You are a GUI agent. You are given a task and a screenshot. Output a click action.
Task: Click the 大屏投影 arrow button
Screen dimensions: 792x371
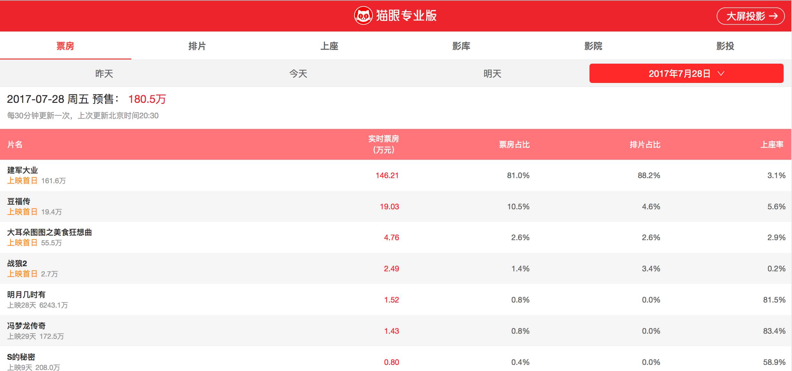click(x=750, y=16)
